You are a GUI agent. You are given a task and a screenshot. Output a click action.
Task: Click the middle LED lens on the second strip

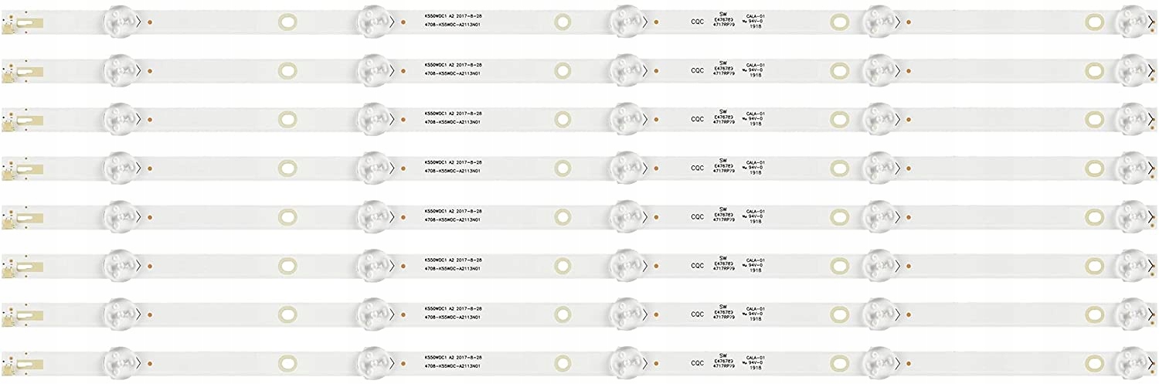click(x=623, y=70)
